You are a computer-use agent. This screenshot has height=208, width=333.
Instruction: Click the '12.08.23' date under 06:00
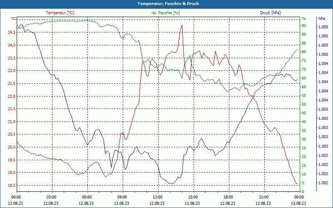tap(86, 203)
